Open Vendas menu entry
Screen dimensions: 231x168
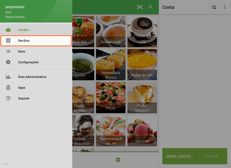pyautogui.click(x=36, y=30)
